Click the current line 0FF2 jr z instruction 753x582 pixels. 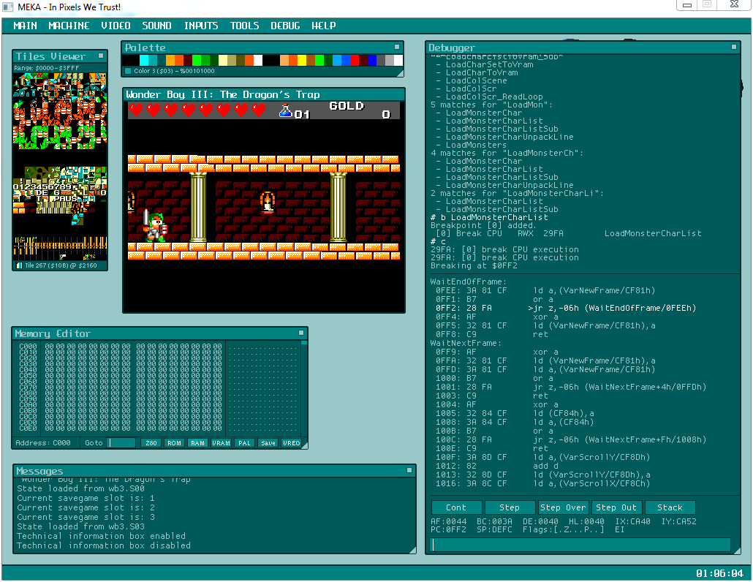(566, 309)
